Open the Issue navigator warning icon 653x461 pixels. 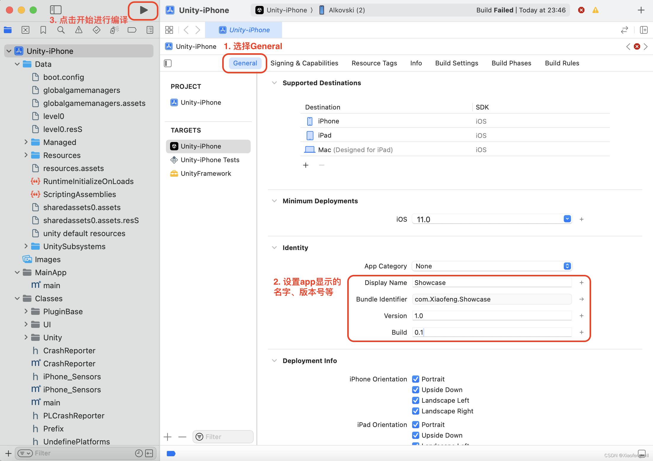tap(79, 30)
